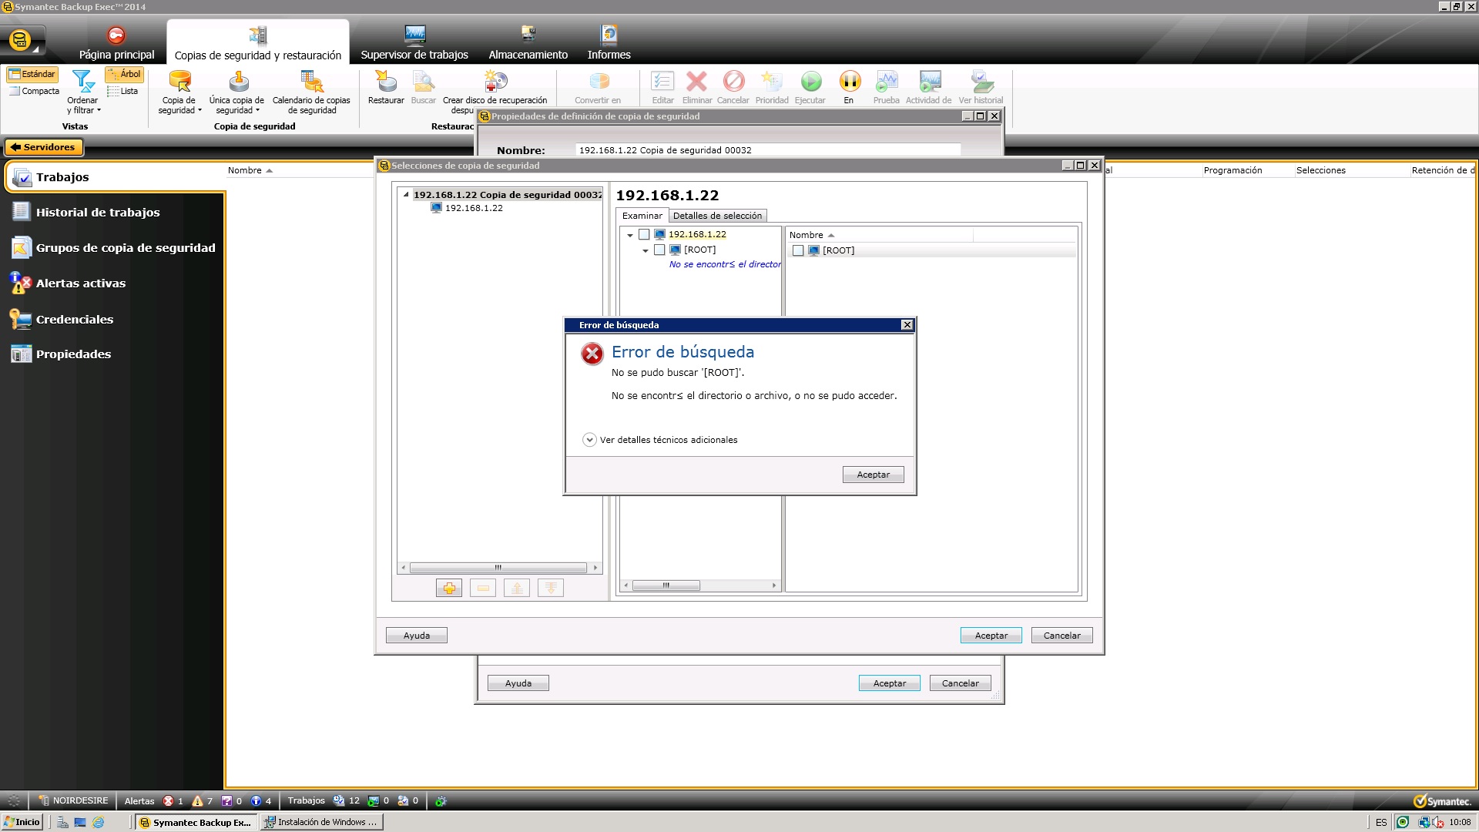Check the [ROOT] checkbox in Nombre list
This screenshot has width=1479, height=832.
[x=798, y=250]
